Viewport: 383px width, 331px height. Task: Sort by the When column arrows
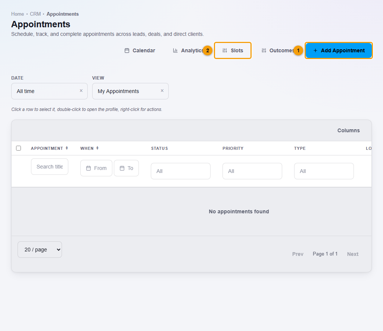click(97, 148)
